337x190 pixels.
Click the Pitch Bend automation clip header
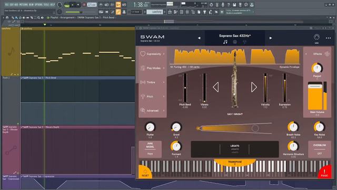click(x=78, y=78)
